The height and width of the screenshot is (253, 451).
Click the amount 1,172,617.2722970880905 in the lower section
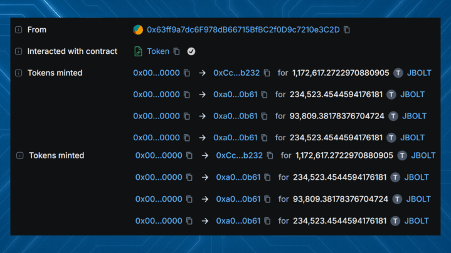(344, 156)
